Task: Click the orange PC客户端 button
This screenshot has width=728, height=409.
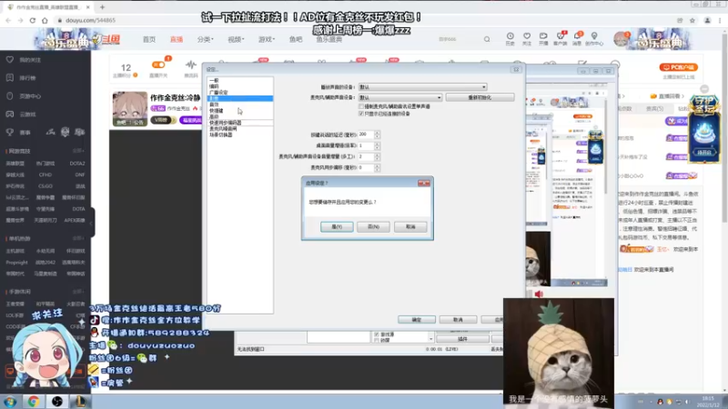Action: (x=678, y=67)
